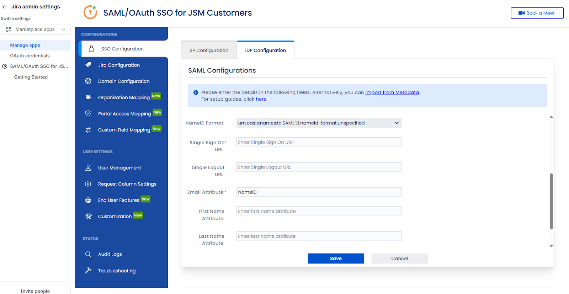Open Getting Started in left navigation

point(31,77)
